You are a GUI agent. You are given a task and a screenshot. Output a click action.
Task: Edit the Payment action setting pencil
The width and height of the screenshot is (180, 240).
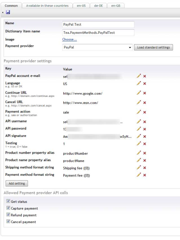[139, 112]
